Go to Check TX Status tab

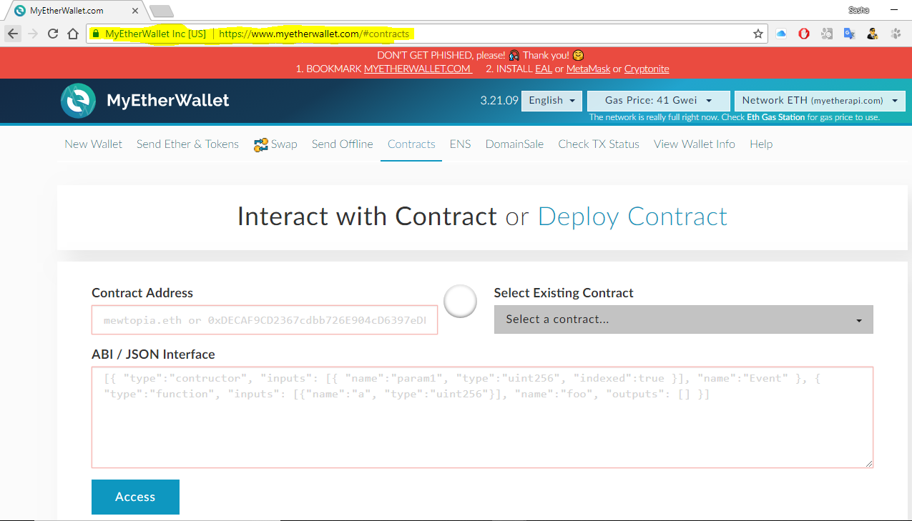(x=599, y=144)
